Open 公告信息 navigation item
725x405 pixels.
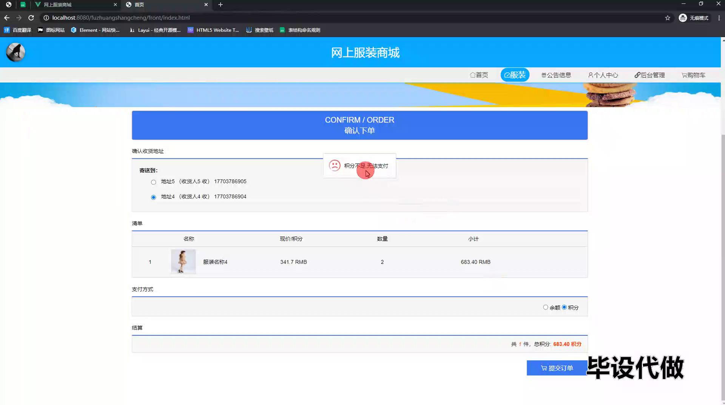coord(556,75)
